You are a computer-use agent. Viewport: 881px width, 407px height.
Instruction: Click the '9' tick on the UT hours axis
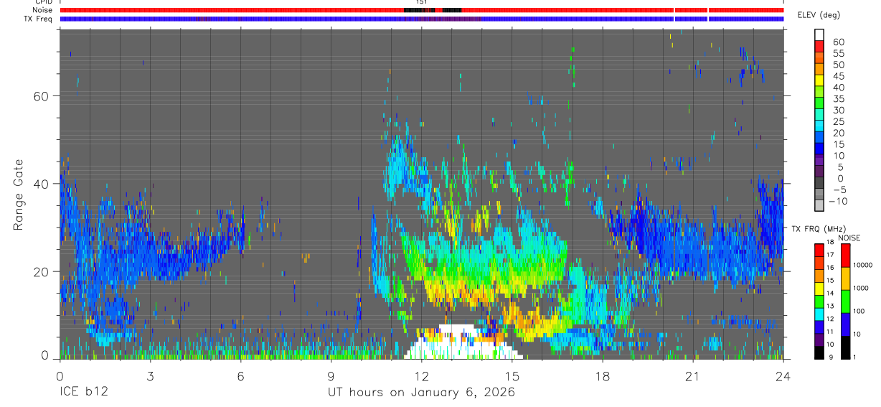coord(331,376)
